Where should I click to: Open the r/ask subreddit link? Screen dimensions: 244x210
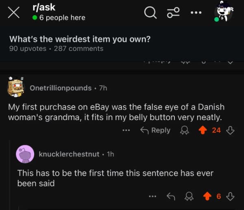(x=44, y=7)
